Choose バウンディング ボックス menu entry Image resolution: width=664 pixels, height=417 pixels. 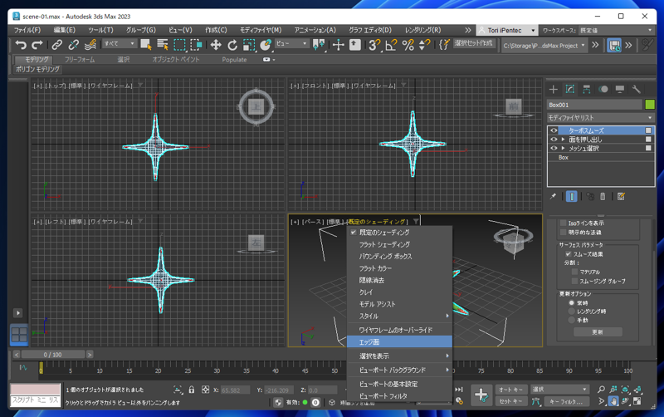coord(399,257)
